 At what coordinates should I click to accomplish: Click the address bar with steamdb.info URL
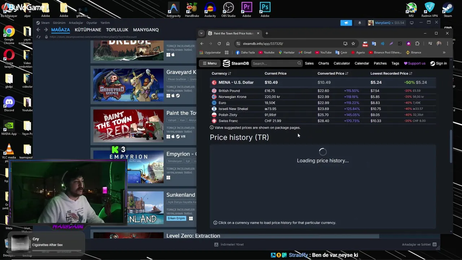(289, 43)
